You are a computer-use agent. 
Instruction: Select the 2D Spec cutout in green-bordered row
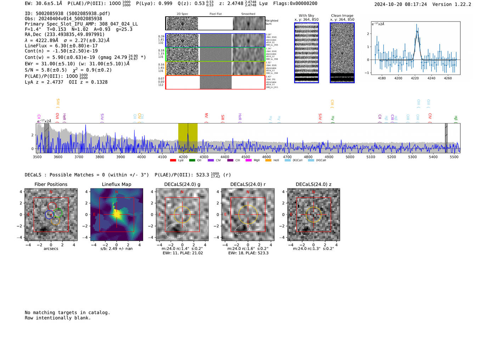coord(182,54)
